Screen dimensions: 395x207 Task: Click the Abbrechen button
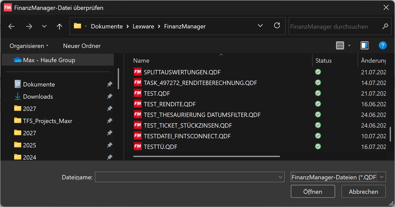[x=364, y=192]
